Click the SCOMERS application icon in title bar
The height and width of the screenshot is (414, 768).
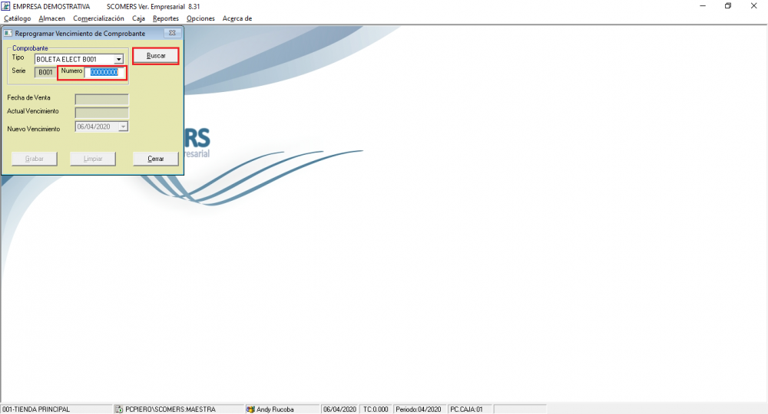5,6
